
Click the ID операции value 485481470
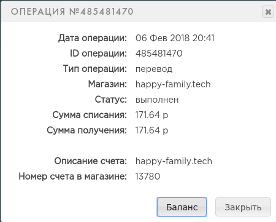159,54
